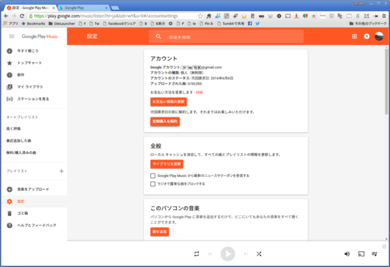Open マイ ライブラリ in the sidebar
This screenshot has width=390, height=267.
click(x=34, y=87)
